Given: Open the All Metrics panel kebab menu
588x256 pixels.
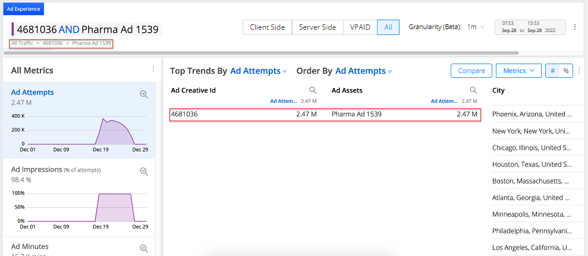Looking at the screenshot, I should [153, 70].
